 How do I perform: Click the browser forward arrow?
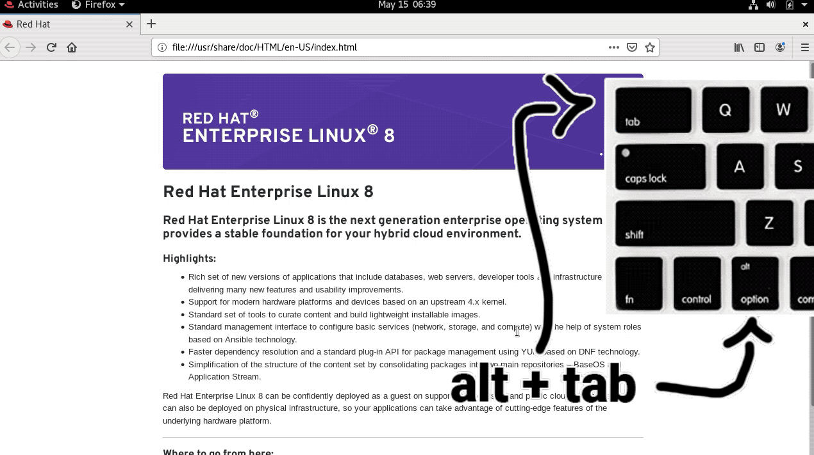pos(31,47)
